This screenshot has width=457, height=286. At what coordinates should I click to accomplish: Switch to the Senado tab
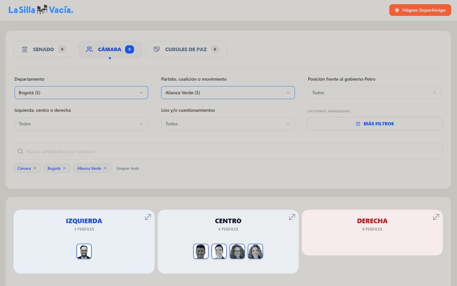(x=44, y=49)
